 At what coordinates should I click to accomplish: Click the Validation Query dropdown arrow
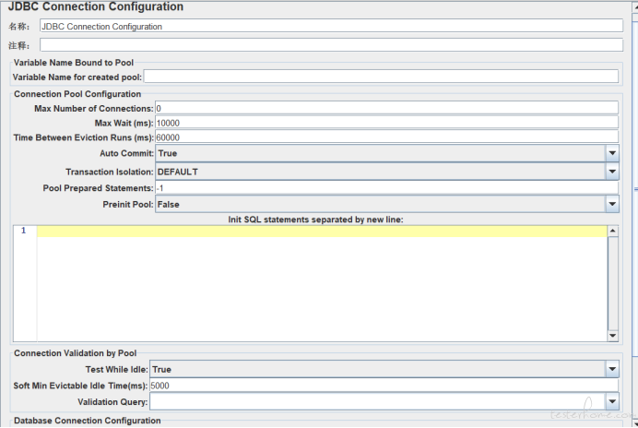(612, 401)
